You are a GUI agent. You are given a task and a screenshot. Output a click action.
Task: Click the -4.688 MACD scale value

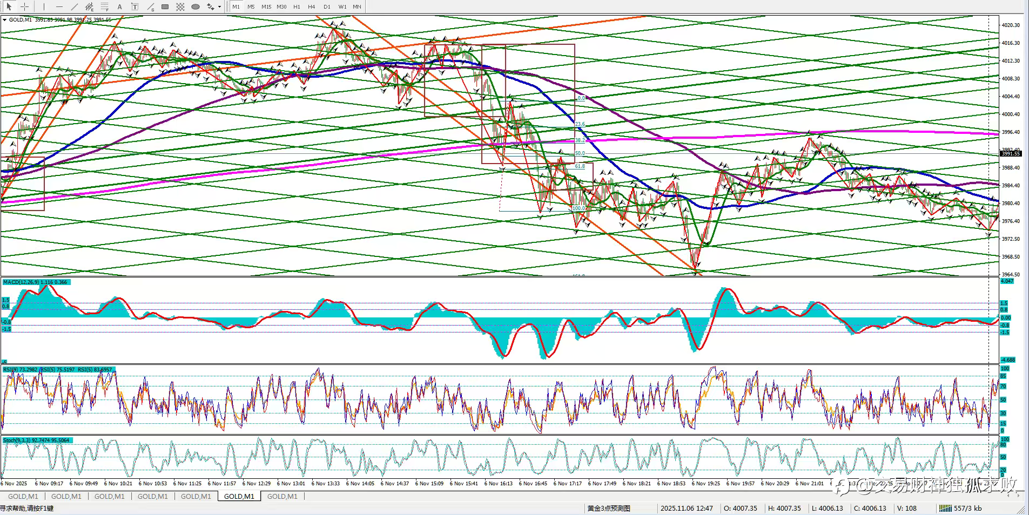1008,360
